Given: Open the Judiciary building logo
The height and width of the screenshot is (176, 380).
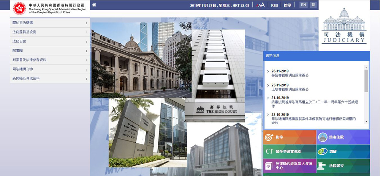Looking at the screenshot, I should [x=344, y=25].
